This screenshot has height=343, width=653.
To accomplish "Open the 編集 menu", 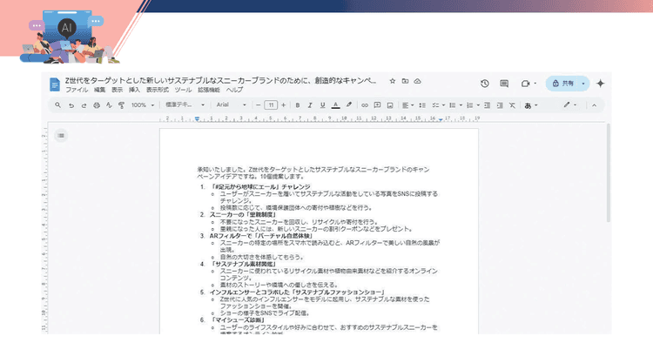I will 99,90.
